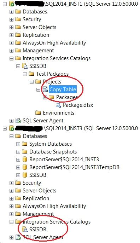The image size is (140, 243).
Task: Expand Replication under SQL2014_INST1
Action: pos(11,35)
